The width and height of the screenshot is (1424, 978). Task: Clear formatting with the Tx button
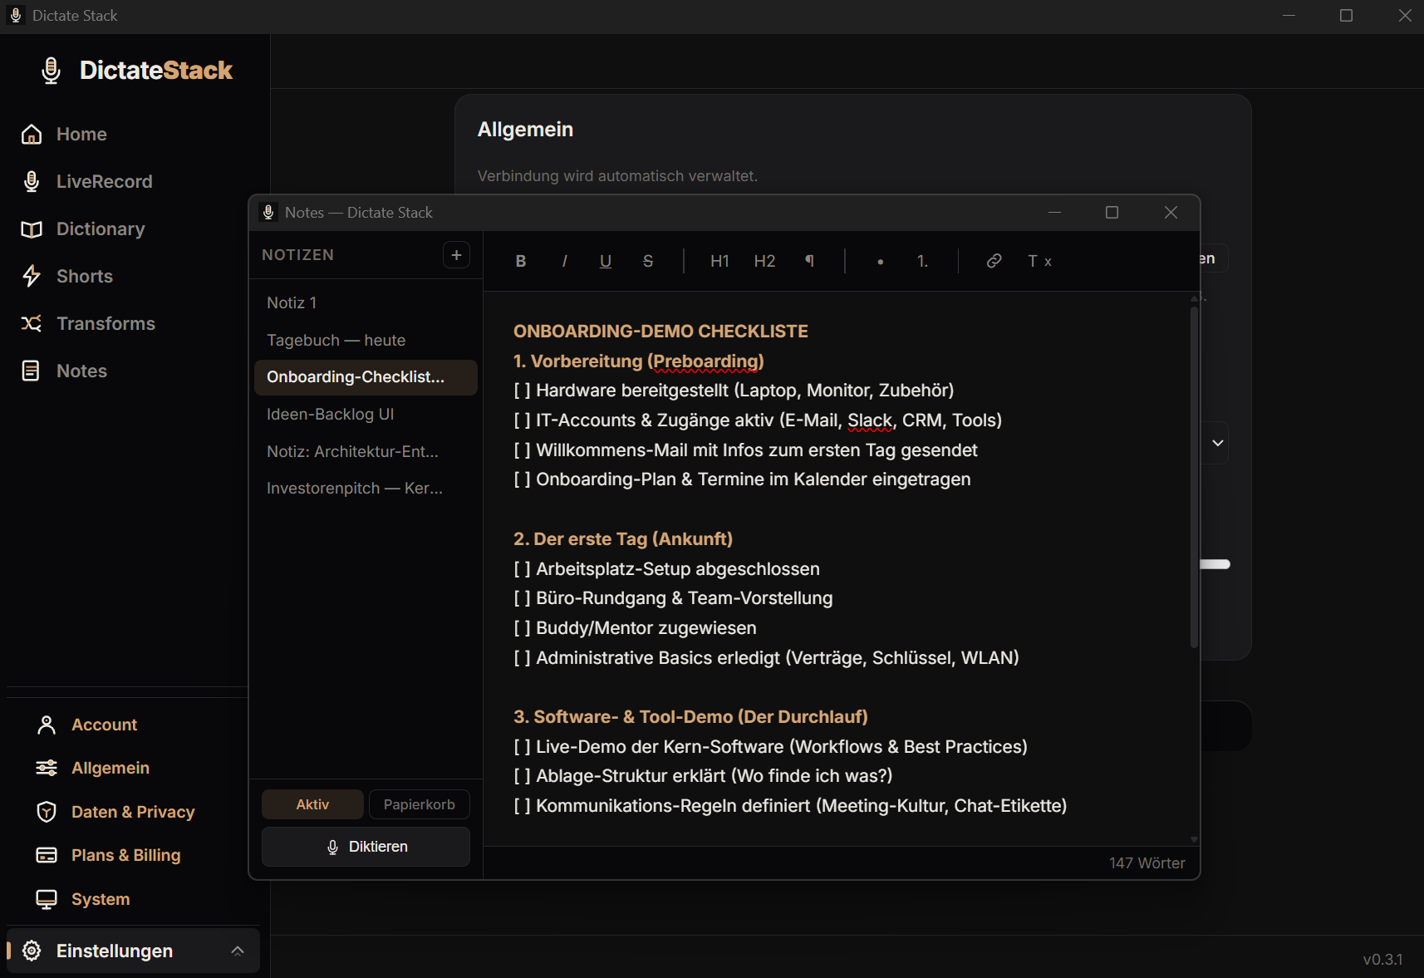click(x=1039, y=261)
